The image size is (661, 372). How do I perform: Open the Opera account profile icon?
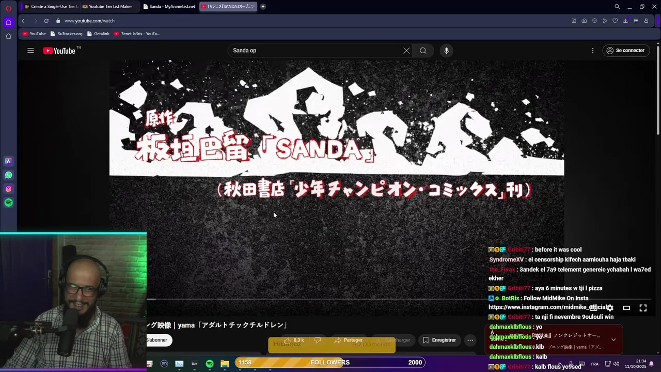pyautogui.click(x=646, y=21)
